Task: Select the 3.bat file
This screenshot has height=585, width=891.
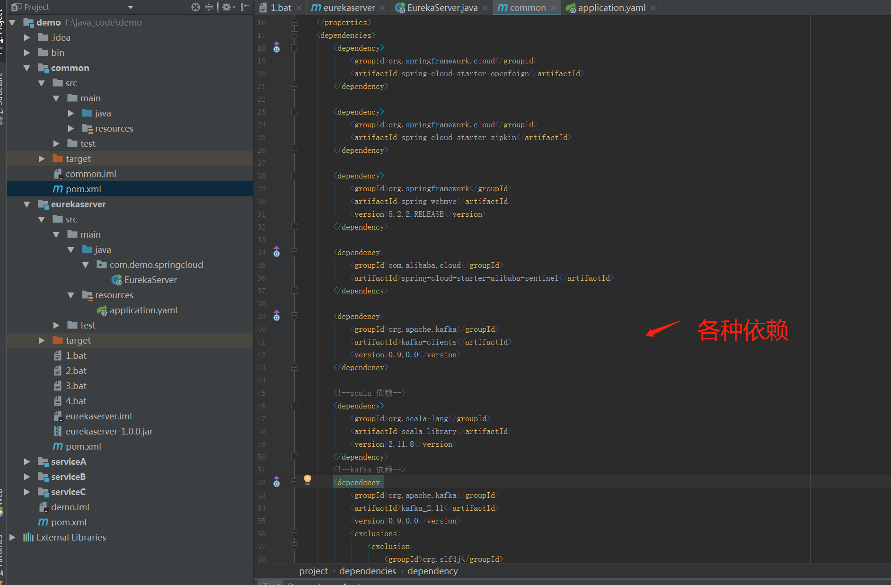Action: tap(70, 386)
